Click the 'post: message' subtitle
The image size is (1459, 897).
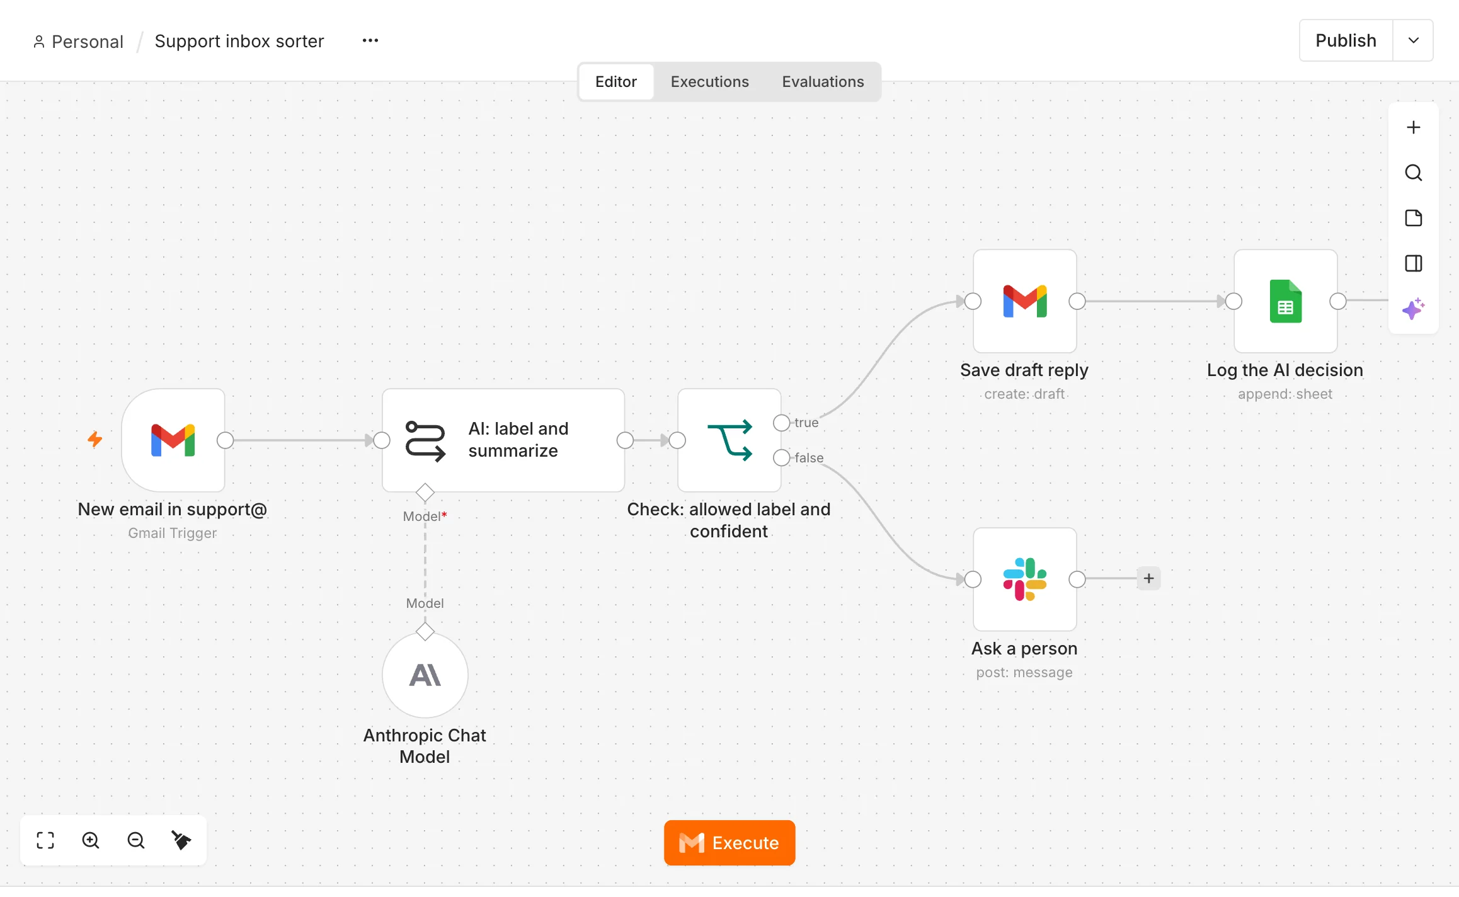[x=1024, y=673]
